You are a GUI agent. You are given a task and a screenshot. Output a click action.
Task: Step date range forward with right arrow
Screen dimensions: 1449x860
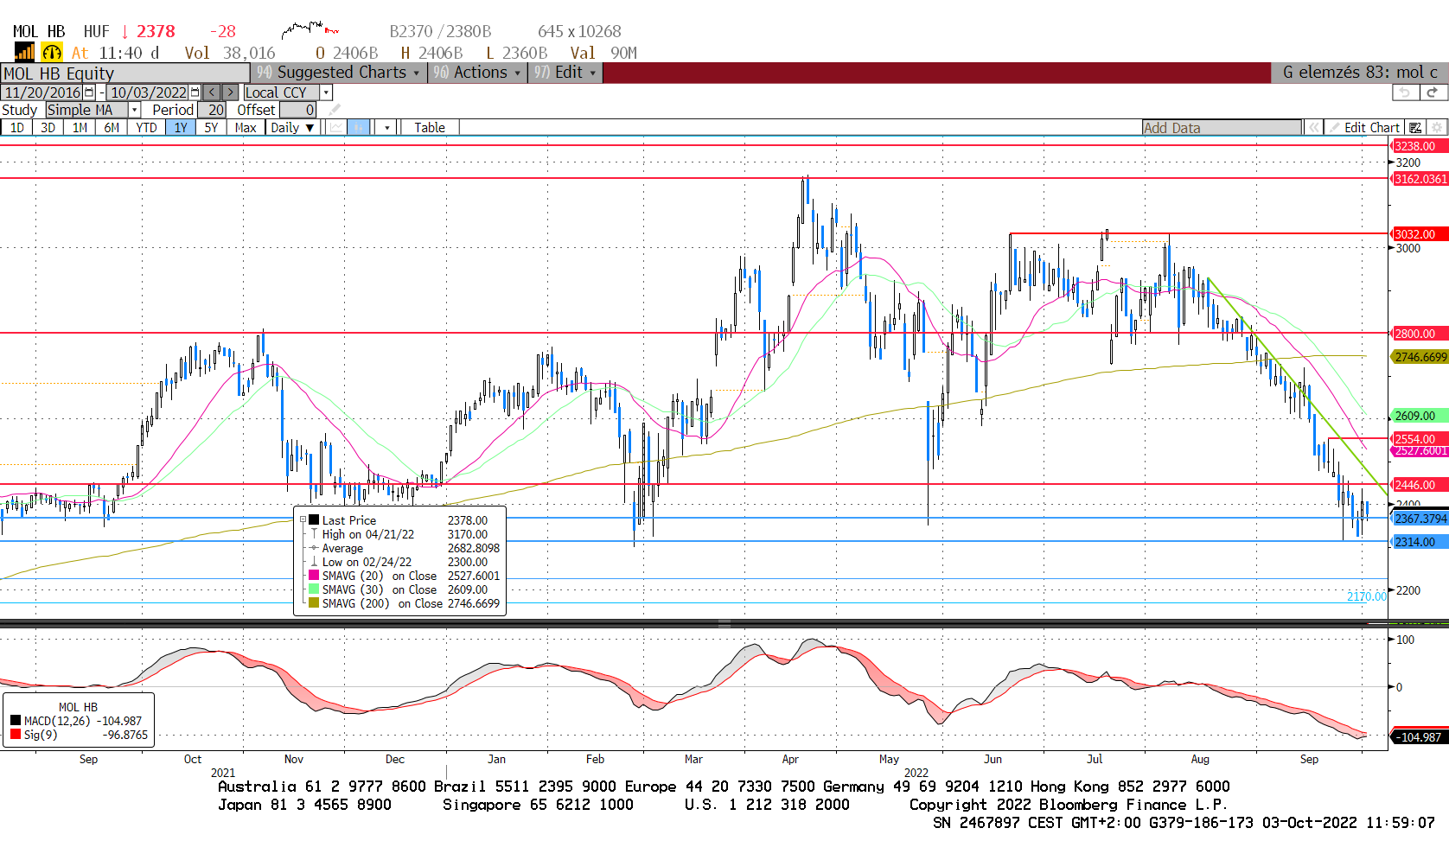230,92
